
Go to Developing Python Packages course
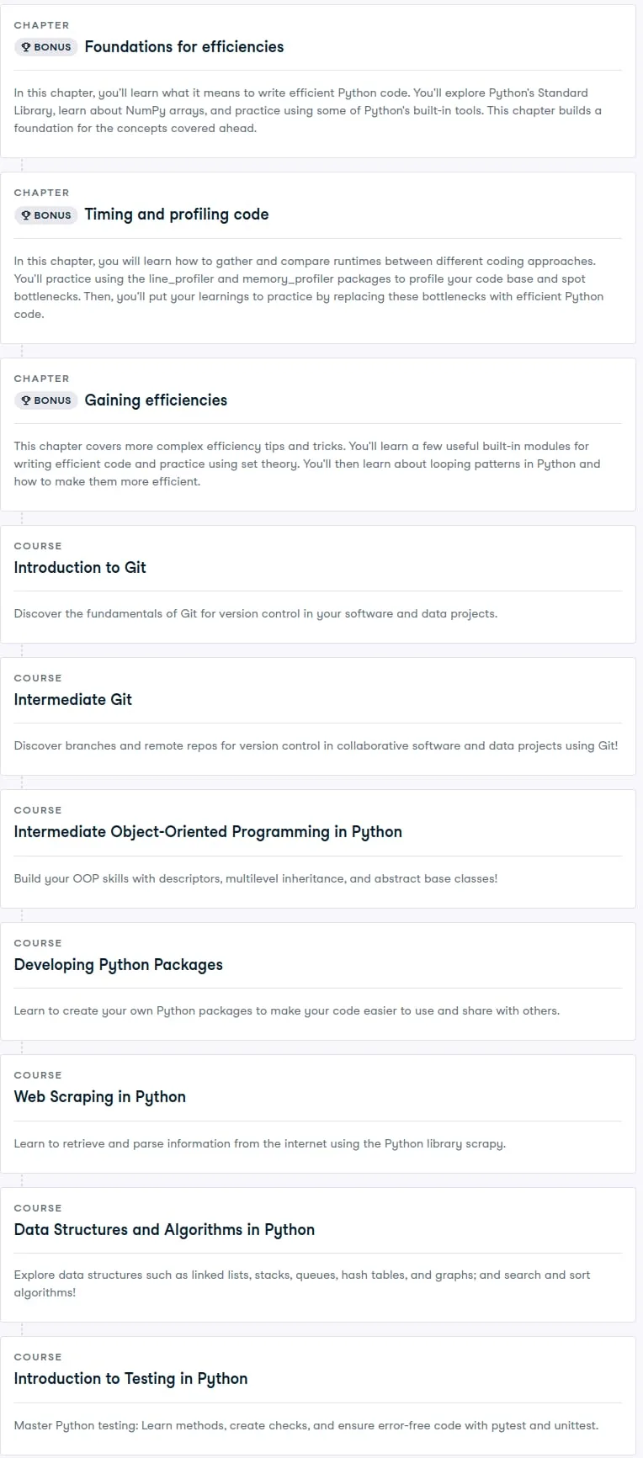119,965
